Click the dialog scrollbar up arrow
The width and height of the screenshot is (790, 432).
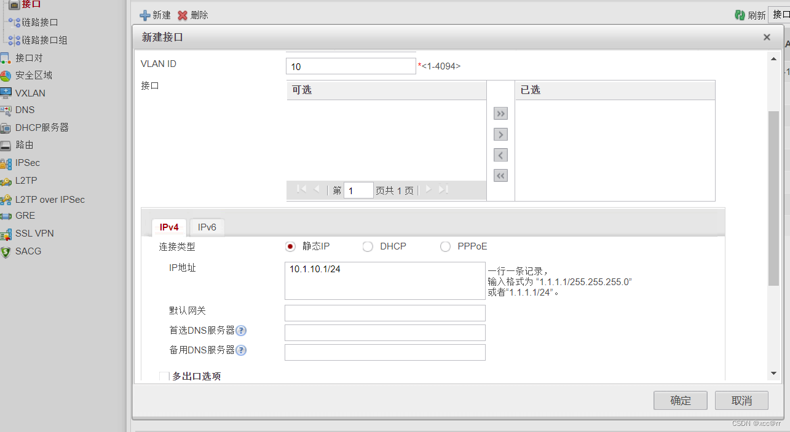click(774, 58)
